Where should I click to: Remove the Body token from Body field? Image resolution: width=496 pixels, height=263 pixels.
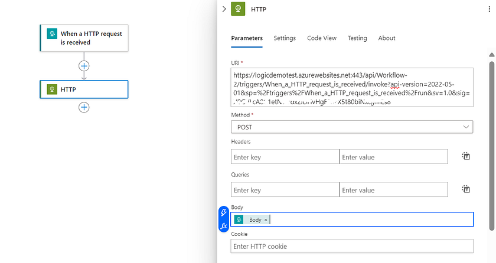click(266, 220)
